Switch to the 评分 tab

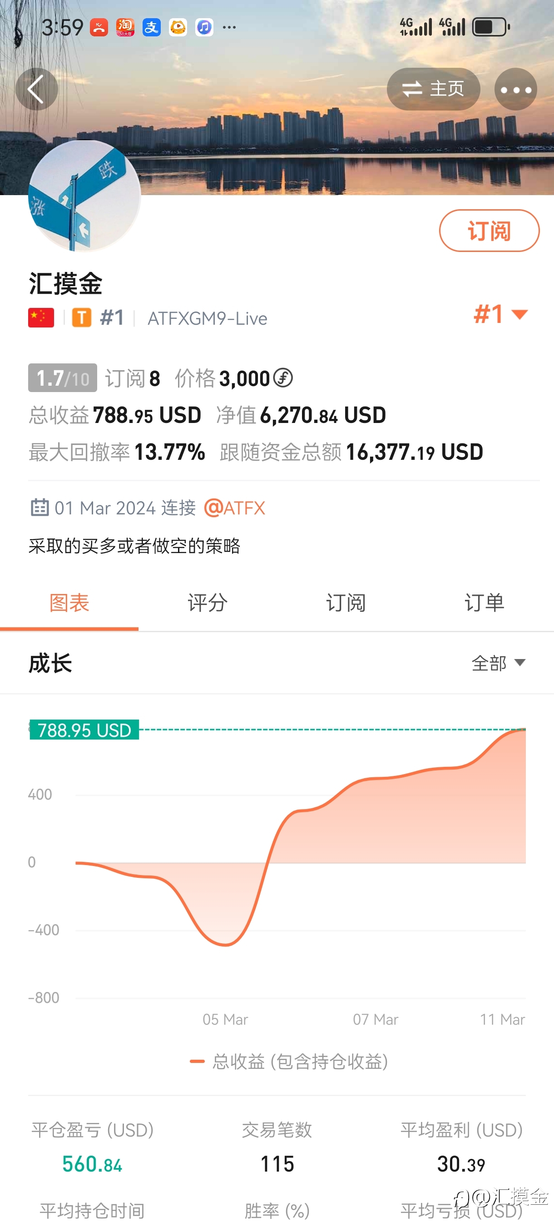pyautogui.click(x=208, y=603)
